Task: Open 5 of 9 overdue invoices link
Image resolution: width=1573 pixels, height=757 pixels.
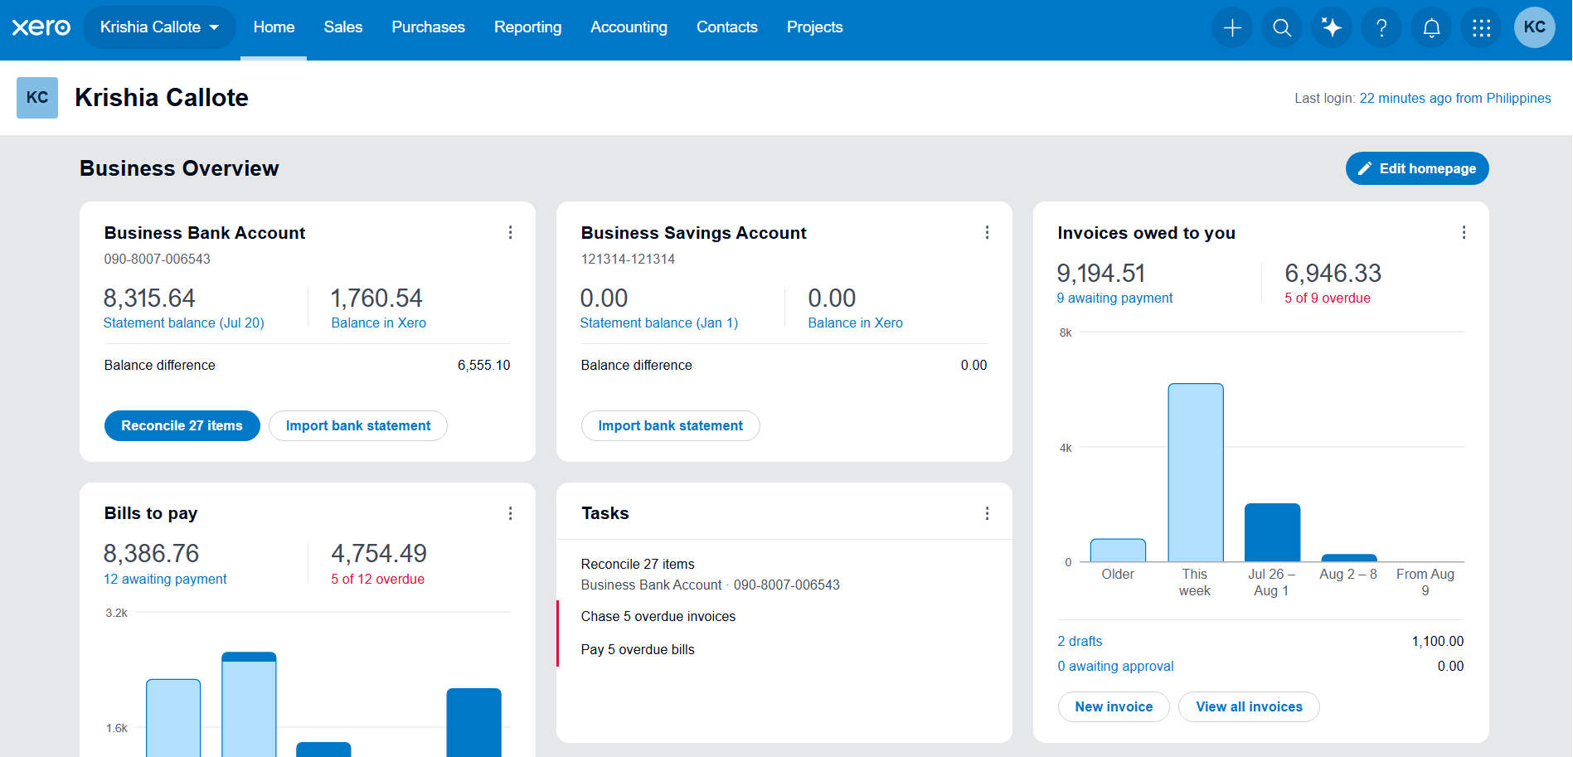Action: 1328,298
